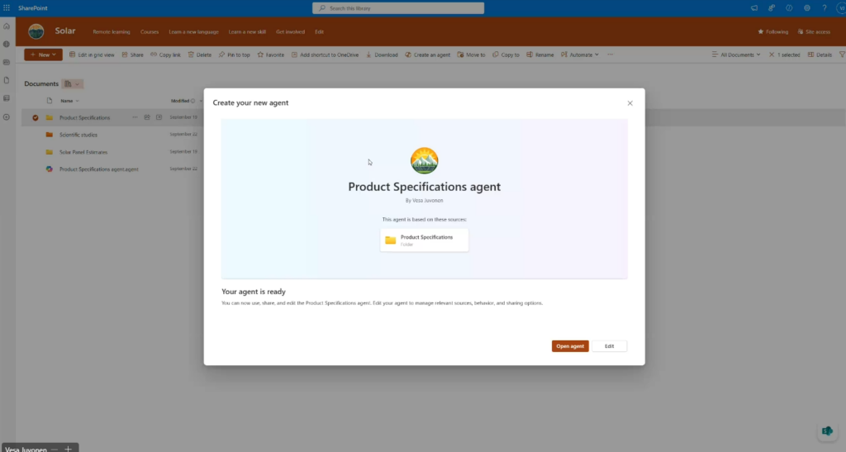
Task: Expand the New button dropdown
Action: coord(43,55)
